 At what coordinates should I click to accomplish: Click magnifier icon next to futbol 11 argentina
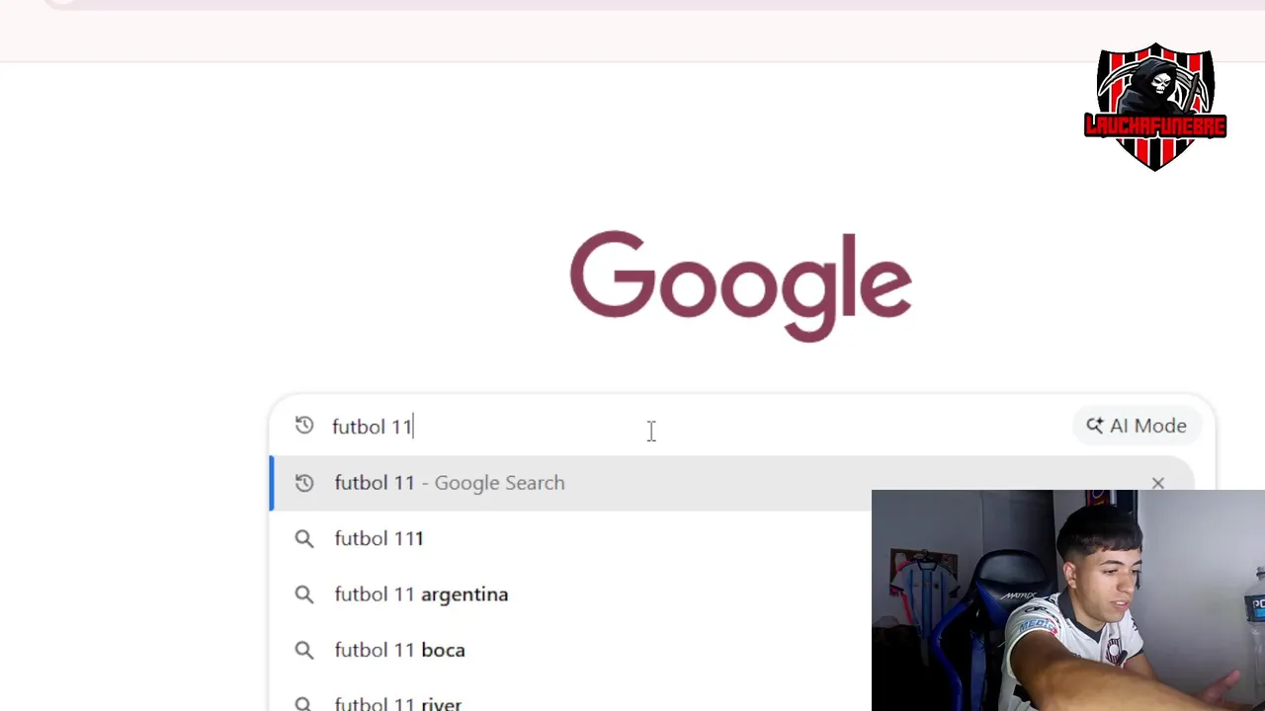[x=304, y=594]
